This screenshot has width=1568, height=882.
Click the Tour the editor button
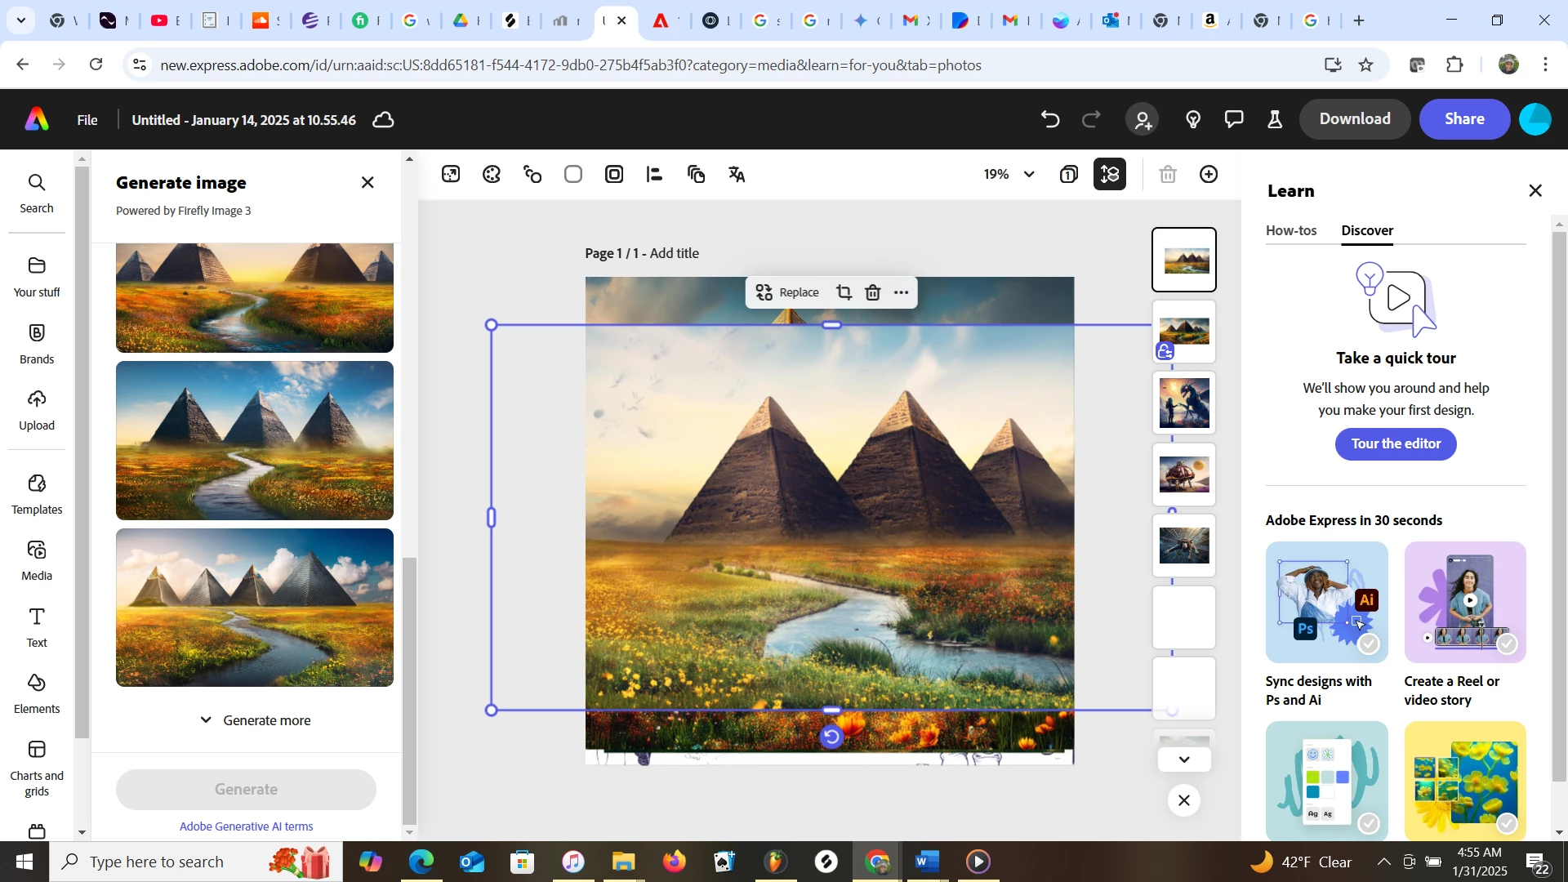point(1395,443)
